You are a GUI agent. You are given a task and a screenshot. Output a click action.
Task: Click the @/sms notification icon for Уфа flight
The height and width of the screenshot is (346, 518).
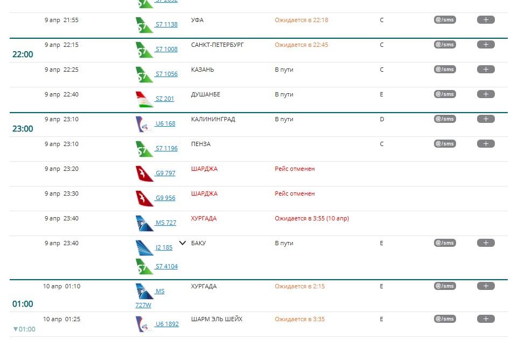(445, 20)
